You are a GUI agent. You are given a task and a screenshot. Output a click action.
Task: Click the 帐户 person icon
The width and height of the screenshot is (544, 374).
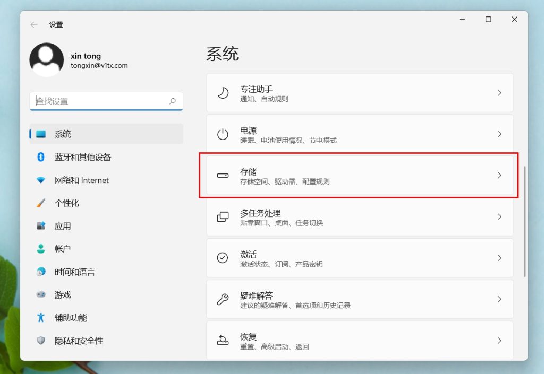(41, 249)
